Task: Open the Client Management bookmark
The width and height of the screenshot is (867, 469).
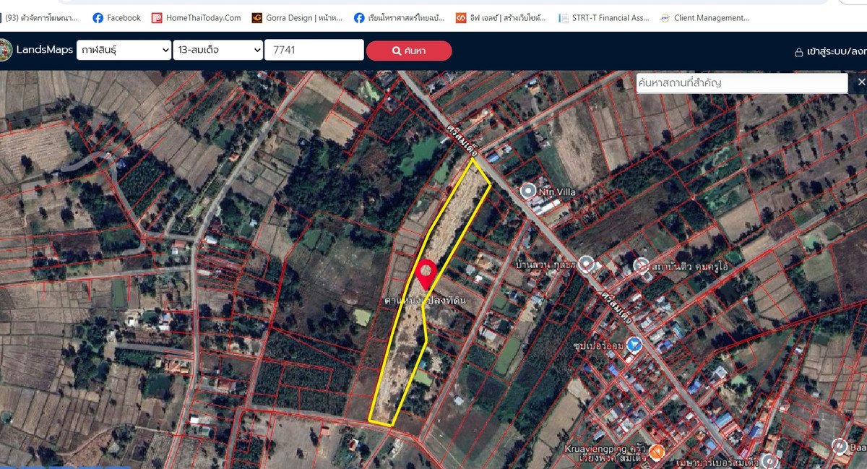Action: pyautogui.click(x=704, y=17)
